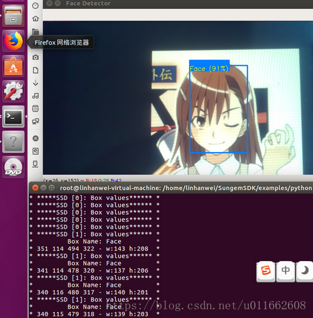Screen dimensions: 313x318
Task: Toggle the 中 Chinese input mode button
Action: pos(285,271)
